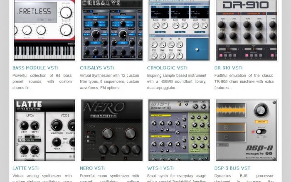The width and height of the screenshot is (291, 182).
Task: Open the WTS-1 synth thumbnail
Action: pyautogui.click(x=179, y=130)
